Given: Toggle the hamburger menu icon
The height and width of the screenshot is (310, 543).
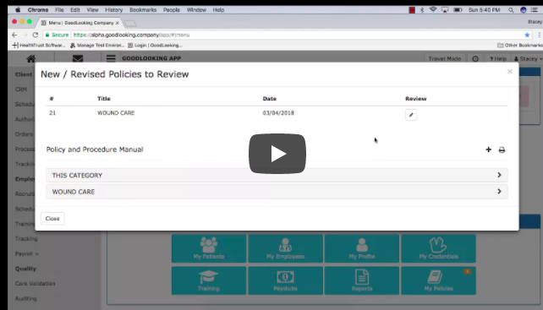Looking at the screenshot, I should coord(111,58).
